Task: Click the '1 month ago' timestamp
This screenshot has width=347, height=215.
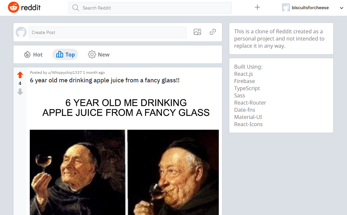Action: point(94,73)
